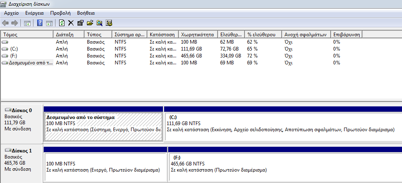The image size is (402, 183).
Task: Click the 465,76 GB size under Δίσκος 1
Action: coord(15,163)
